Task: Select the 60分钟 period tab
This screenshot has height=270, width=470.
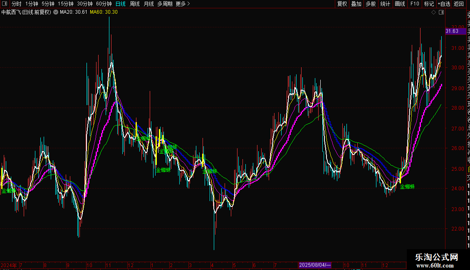Action: pos(104,4)
